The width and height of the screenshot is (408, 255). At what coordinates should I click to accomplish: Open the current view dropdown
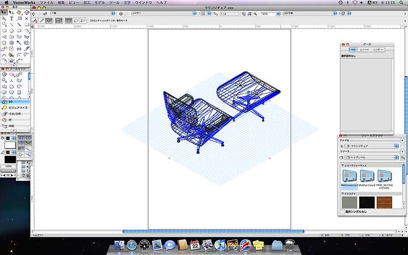click(x=310, y=14)
